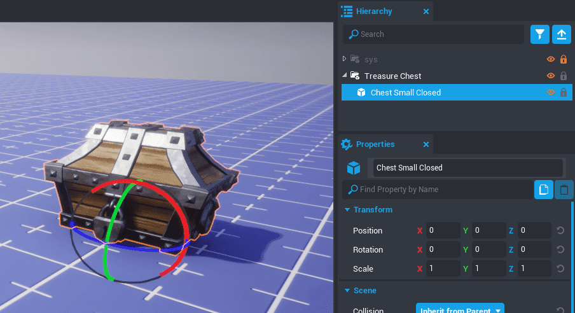Open the Collision dropdown
The width and height of the screenshot is (575, 313).
tap(460, 310)
